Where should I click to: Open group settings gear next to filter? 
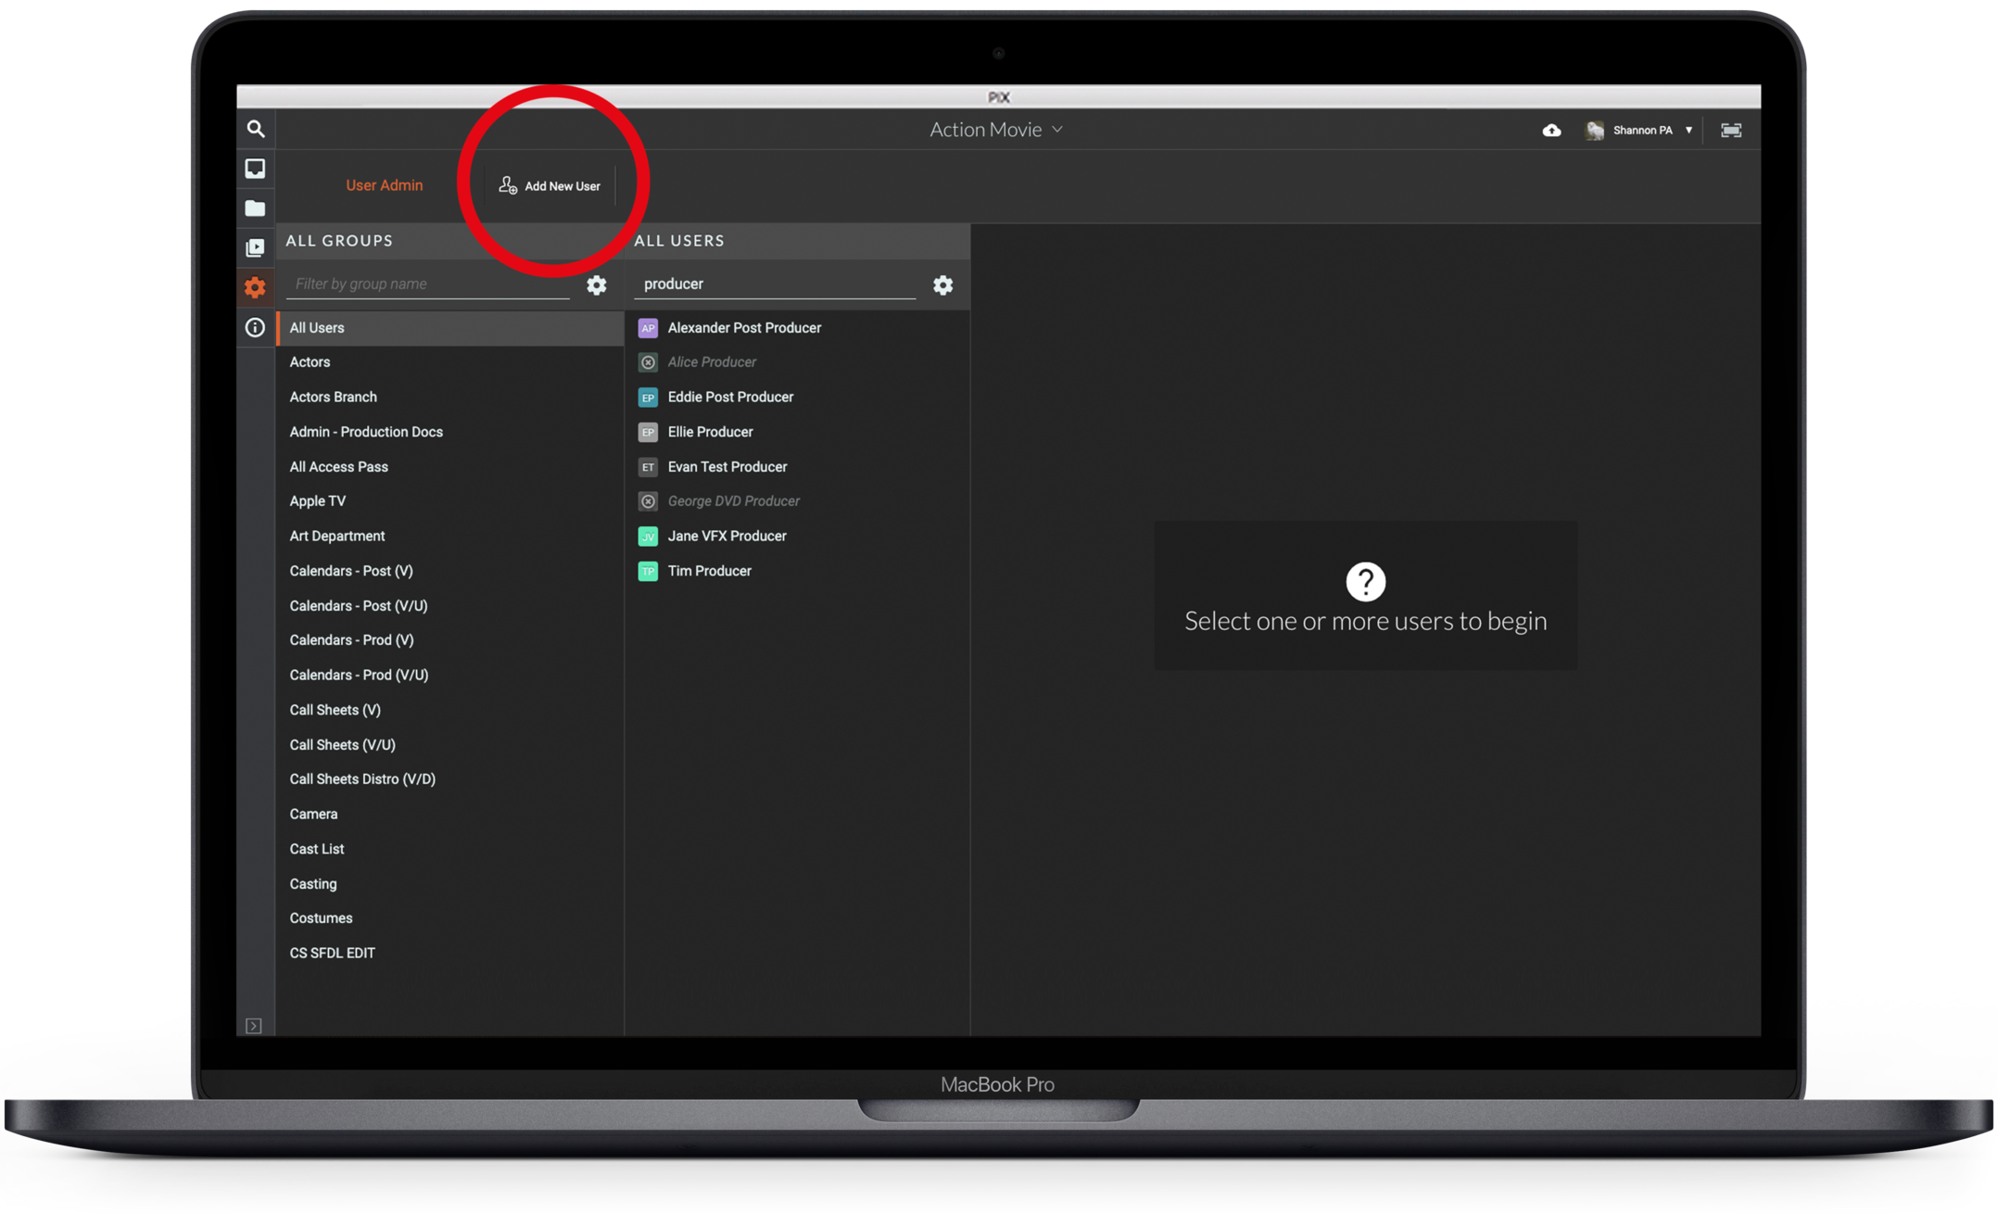coord(597,285)
